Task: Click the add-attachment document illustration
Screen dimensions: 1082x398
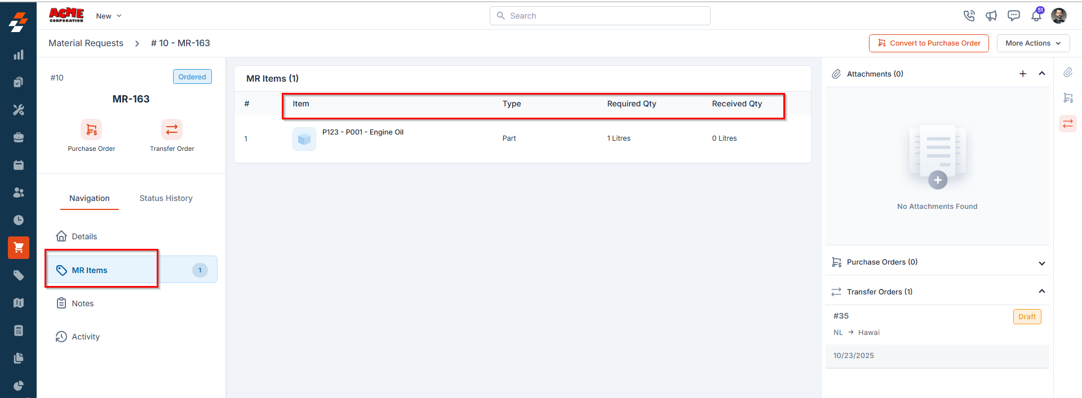Action: 938,157
